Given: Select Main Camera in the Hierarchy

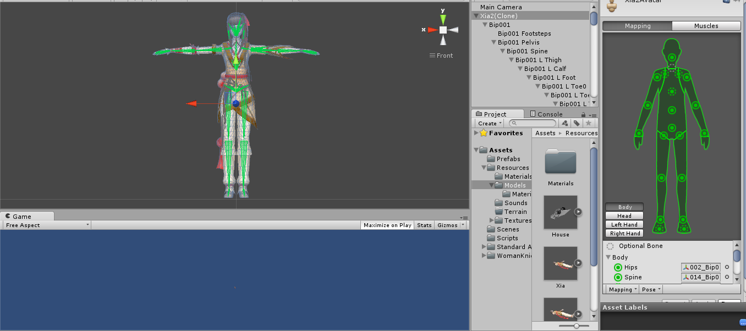Looking at the screenshot, I should tap(501, 7).
